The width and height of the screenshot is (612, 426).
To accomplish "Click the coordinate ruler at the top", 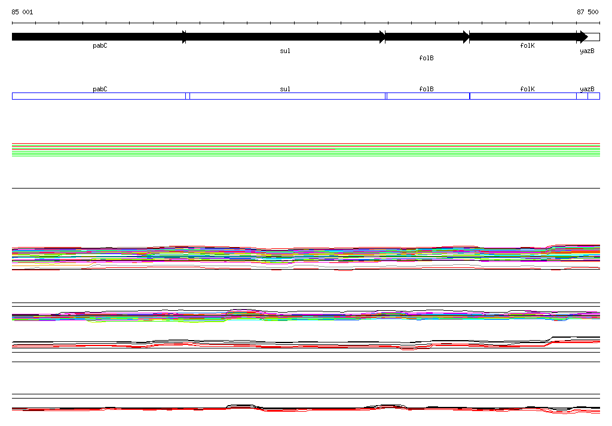I will 305,23.
